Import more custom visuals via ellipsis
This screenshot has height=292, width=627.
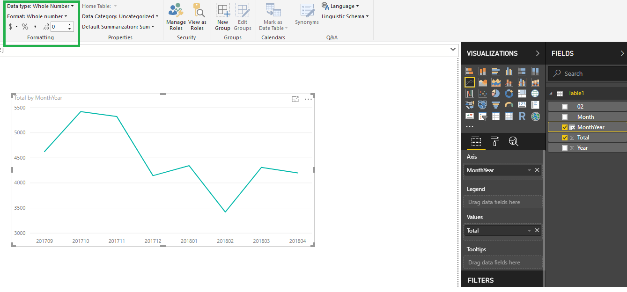[469, 127]
